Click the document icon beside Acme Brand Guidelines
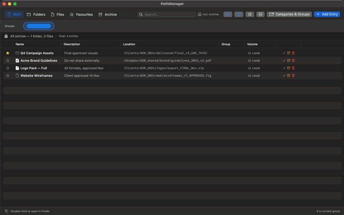The width and height of the screenshot is (344, 215). 17,61
